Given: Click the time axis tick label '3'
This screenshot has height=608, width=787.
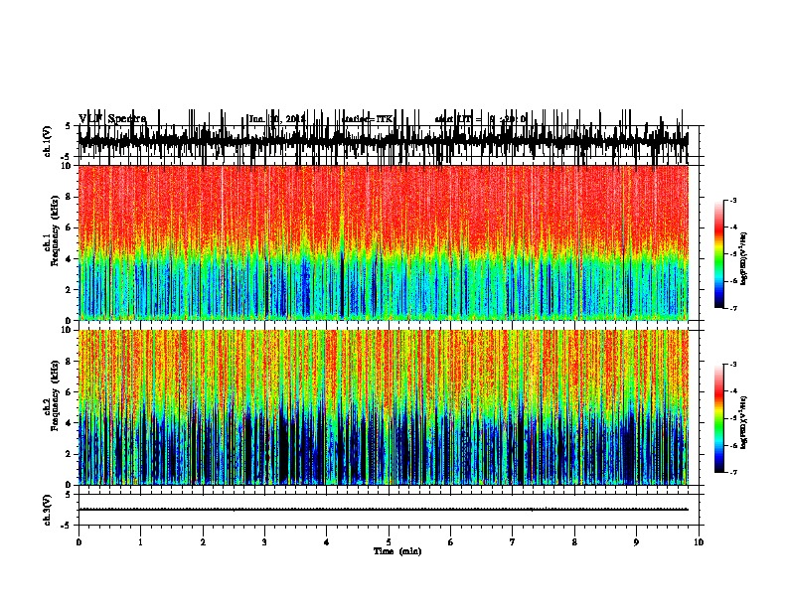Looking at the screenshot, I should coord(264,542).
